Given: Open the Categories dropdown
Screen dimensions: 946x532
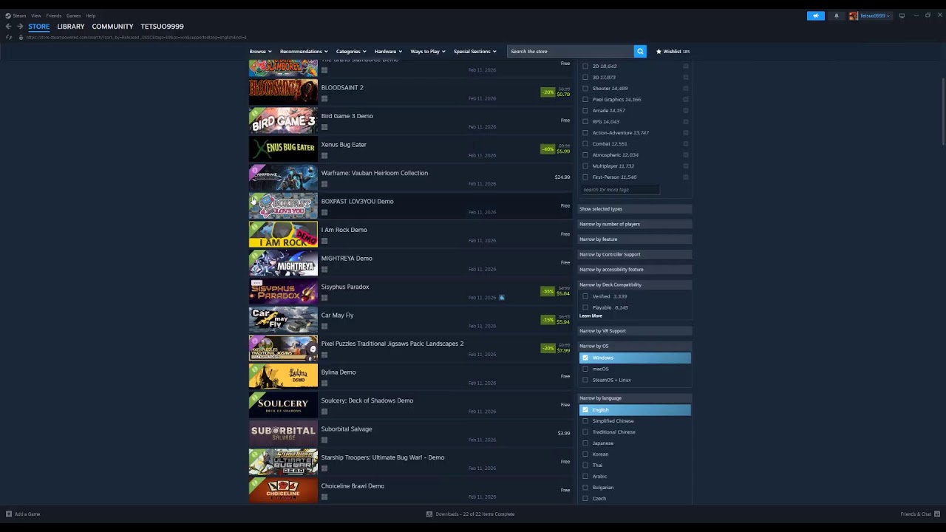Looking at the screenshot, I should point(351,52).
